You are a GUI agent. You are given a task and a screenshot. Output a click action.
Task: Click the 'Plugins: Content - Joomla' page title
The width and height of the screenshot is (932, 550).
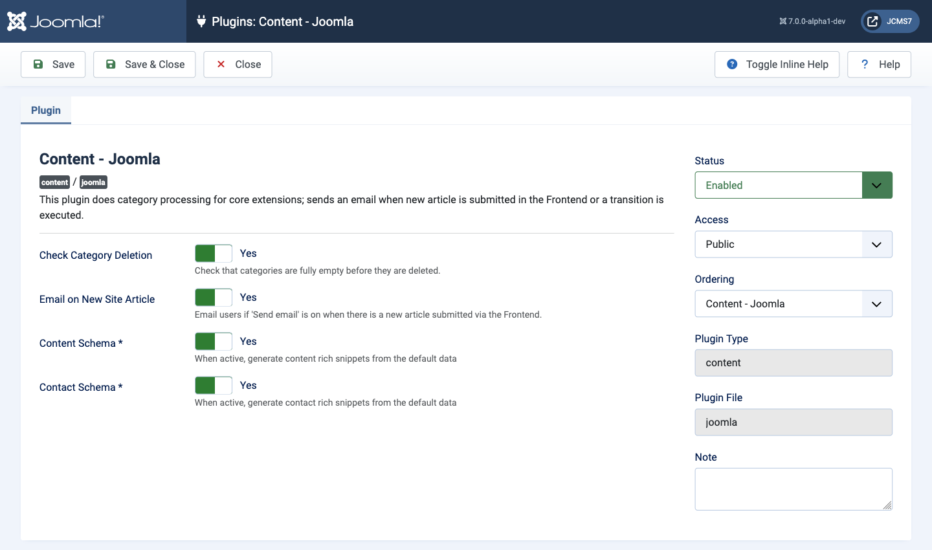[x=283, y=21]
